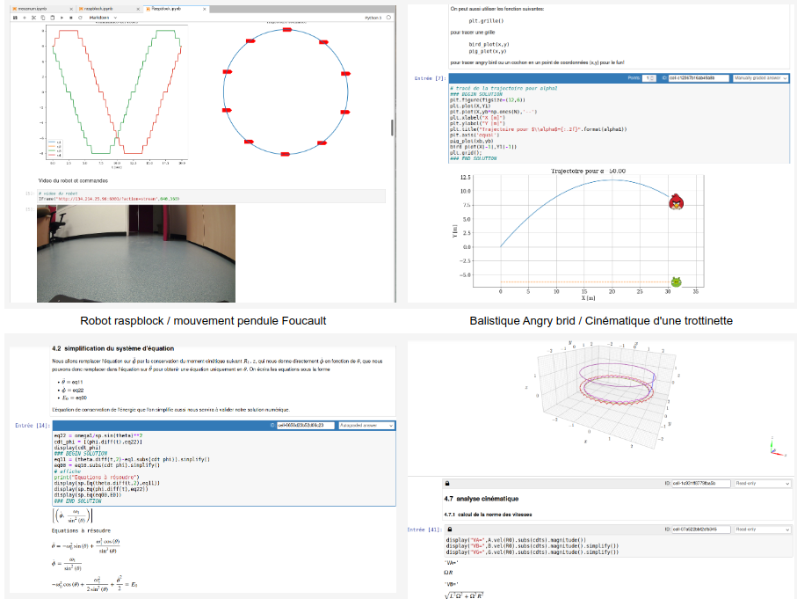Paste cell using the clipboard icon
This screenshot has height=599, width=797.
tap(53, 17)
